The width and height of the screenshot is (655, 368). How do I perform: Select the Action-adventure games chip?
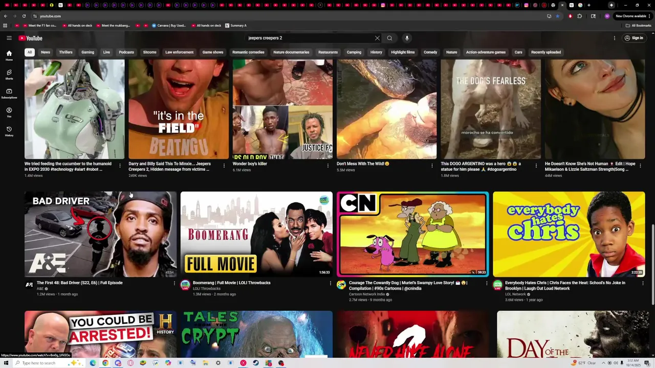pos(486,52)
